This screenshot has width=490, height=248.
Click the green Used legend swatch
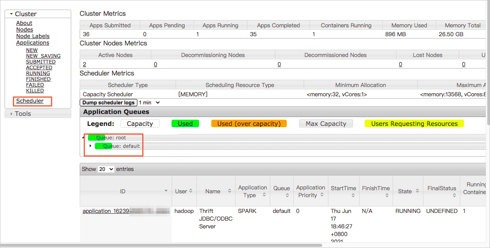click(x=185, y=124)
